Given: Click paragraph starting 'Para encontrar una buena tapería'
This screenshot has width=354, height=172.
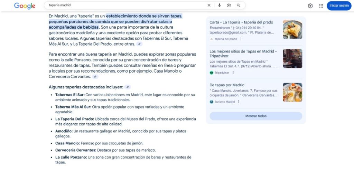Looking at the screenshot, I should [122, 65].
